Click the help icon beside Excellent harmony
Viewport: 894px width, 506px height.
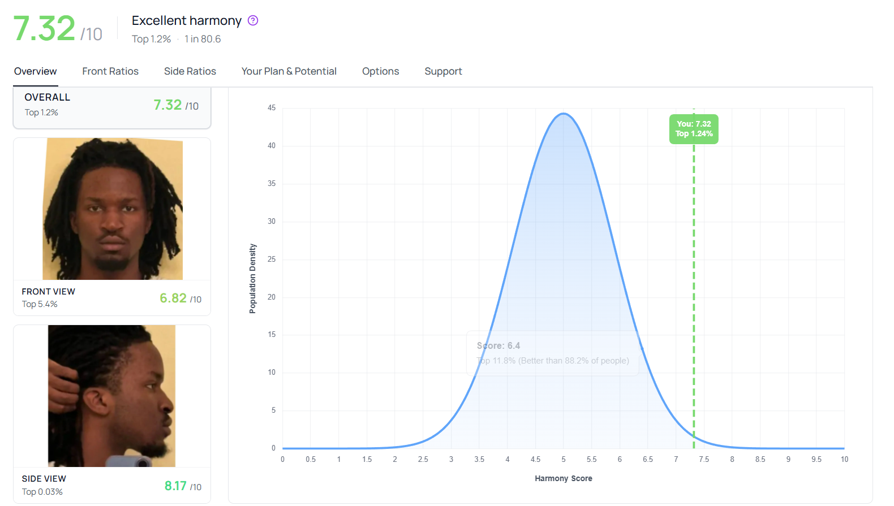coord(253,21)
